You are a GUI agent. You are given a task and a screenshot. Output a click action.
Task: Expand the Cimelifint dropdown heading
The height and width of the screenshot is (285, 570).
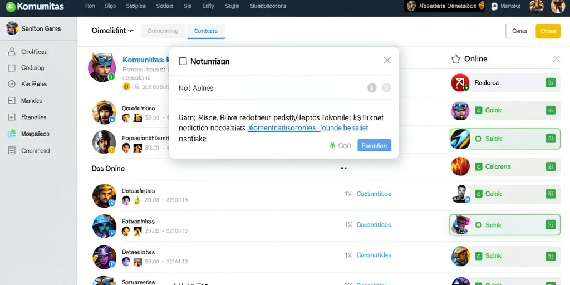click(112, 31)
